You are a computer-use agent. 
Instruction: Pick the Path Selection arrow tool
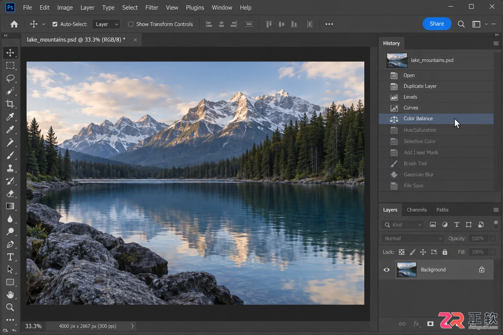click(x=10, y=269)
